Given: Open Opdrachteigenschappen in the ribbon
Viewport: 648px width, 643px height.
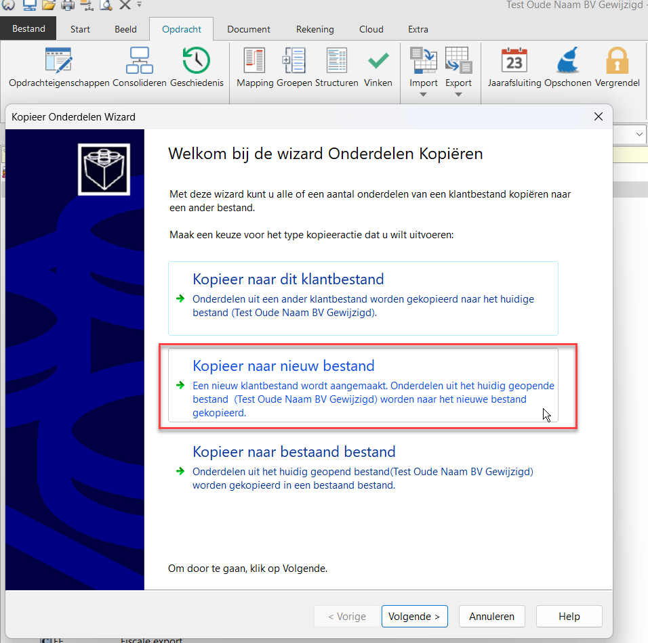Looking at the screenshot, I should coord(59,67).
